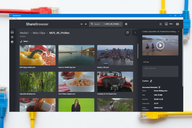Switch to the list view icon
Screen dimensions: 192x128
click(x=160, y=24)
